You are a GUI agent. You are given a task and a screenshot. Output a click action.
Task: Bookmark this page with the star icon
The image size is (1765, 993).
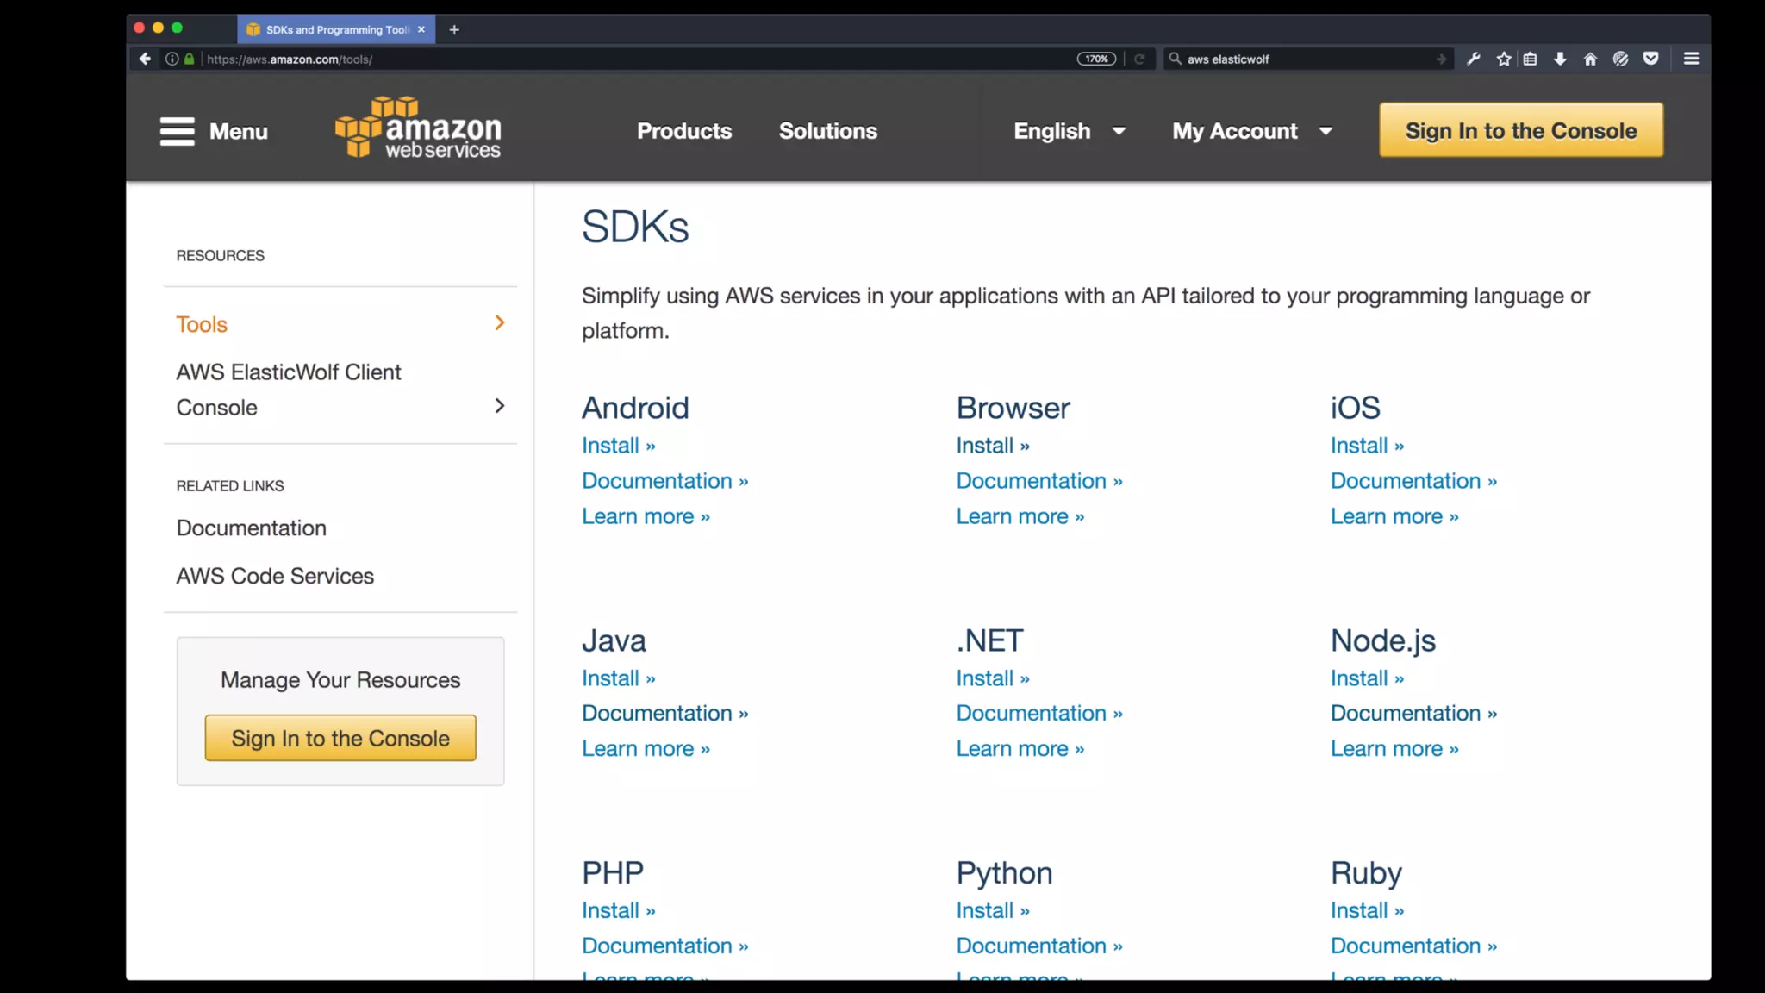tap(1504, 59)
